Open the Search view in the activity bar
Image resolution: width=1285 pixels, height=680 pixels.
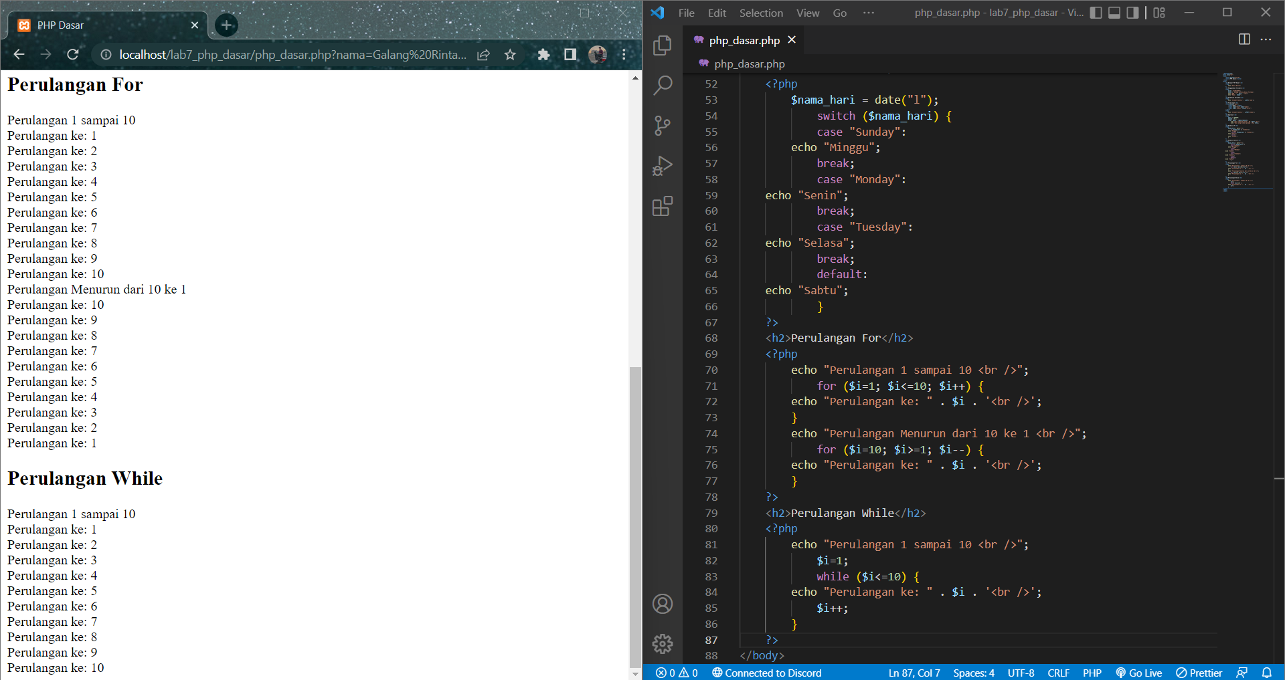pyautogui.click(x=662, y=86)
